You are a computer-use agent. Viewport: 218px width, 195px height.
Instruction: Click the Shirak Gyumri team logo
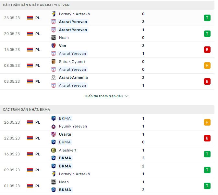(54, 62)
